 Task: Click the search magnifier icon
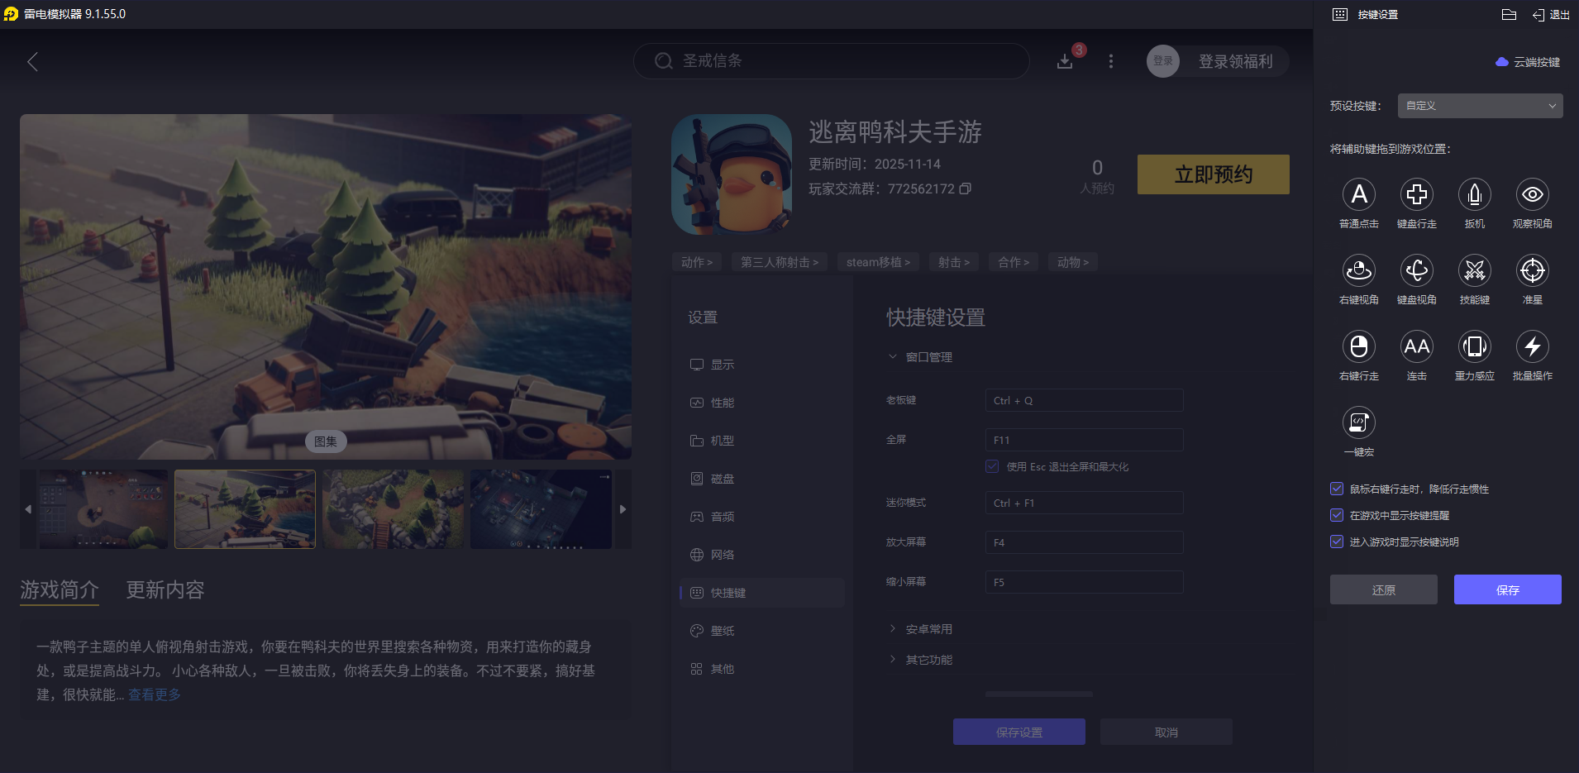663,61
